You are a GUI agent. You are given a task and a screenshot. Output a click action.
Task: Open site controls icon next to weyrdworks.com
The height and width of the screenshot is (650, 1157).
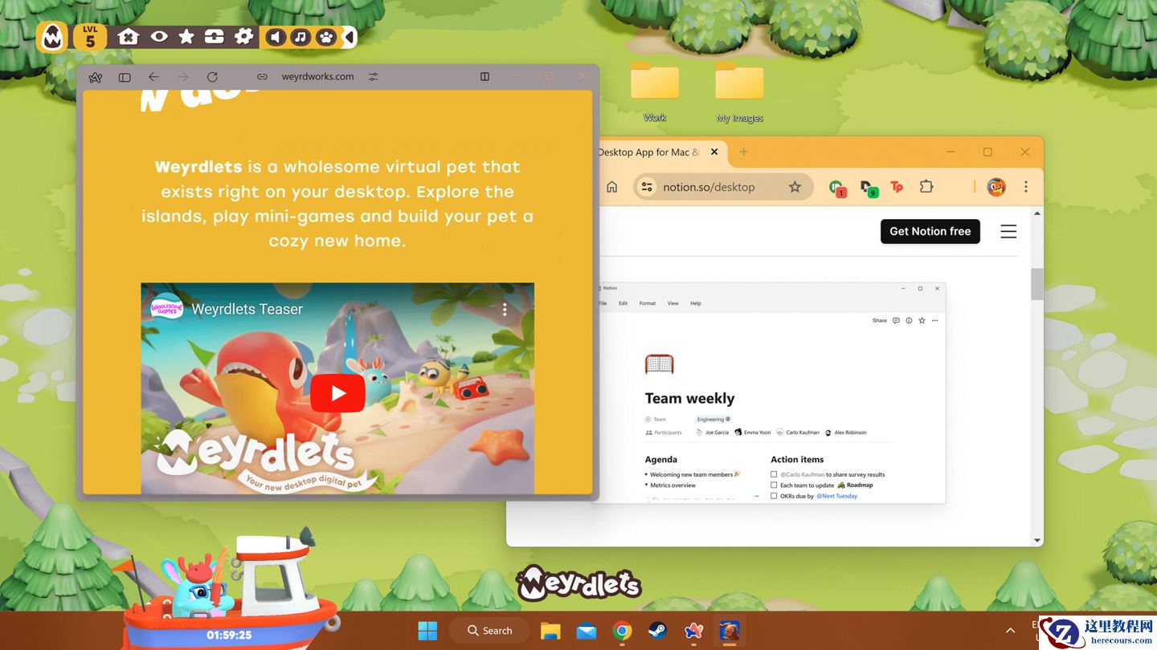[x=374, y=77]
